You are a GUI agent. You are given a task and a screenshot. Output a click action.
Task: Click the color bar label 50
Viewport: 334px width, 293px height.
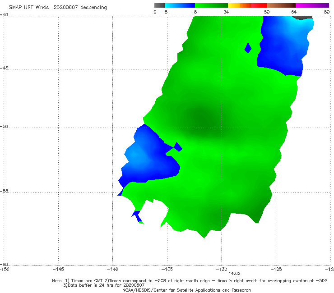267,12
